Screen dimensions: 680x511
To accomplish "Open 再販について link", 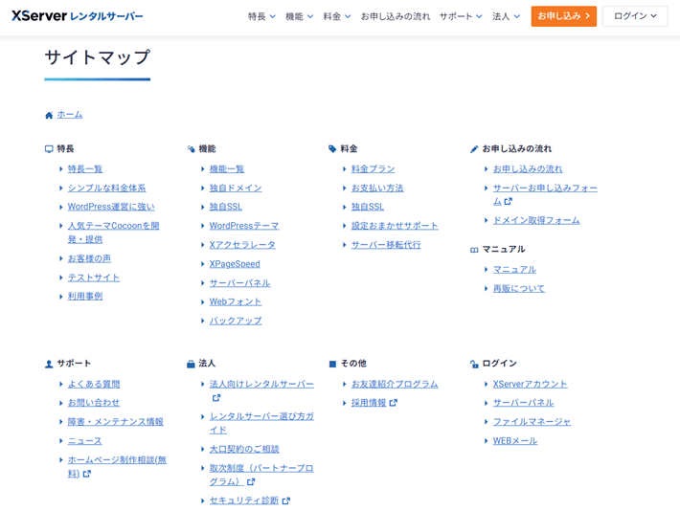I will pyautogui.click(x=519, y=289).
